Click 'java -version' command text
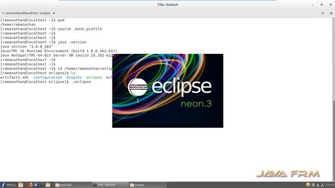This screenshot has width=335, height=188. (72, 42)
